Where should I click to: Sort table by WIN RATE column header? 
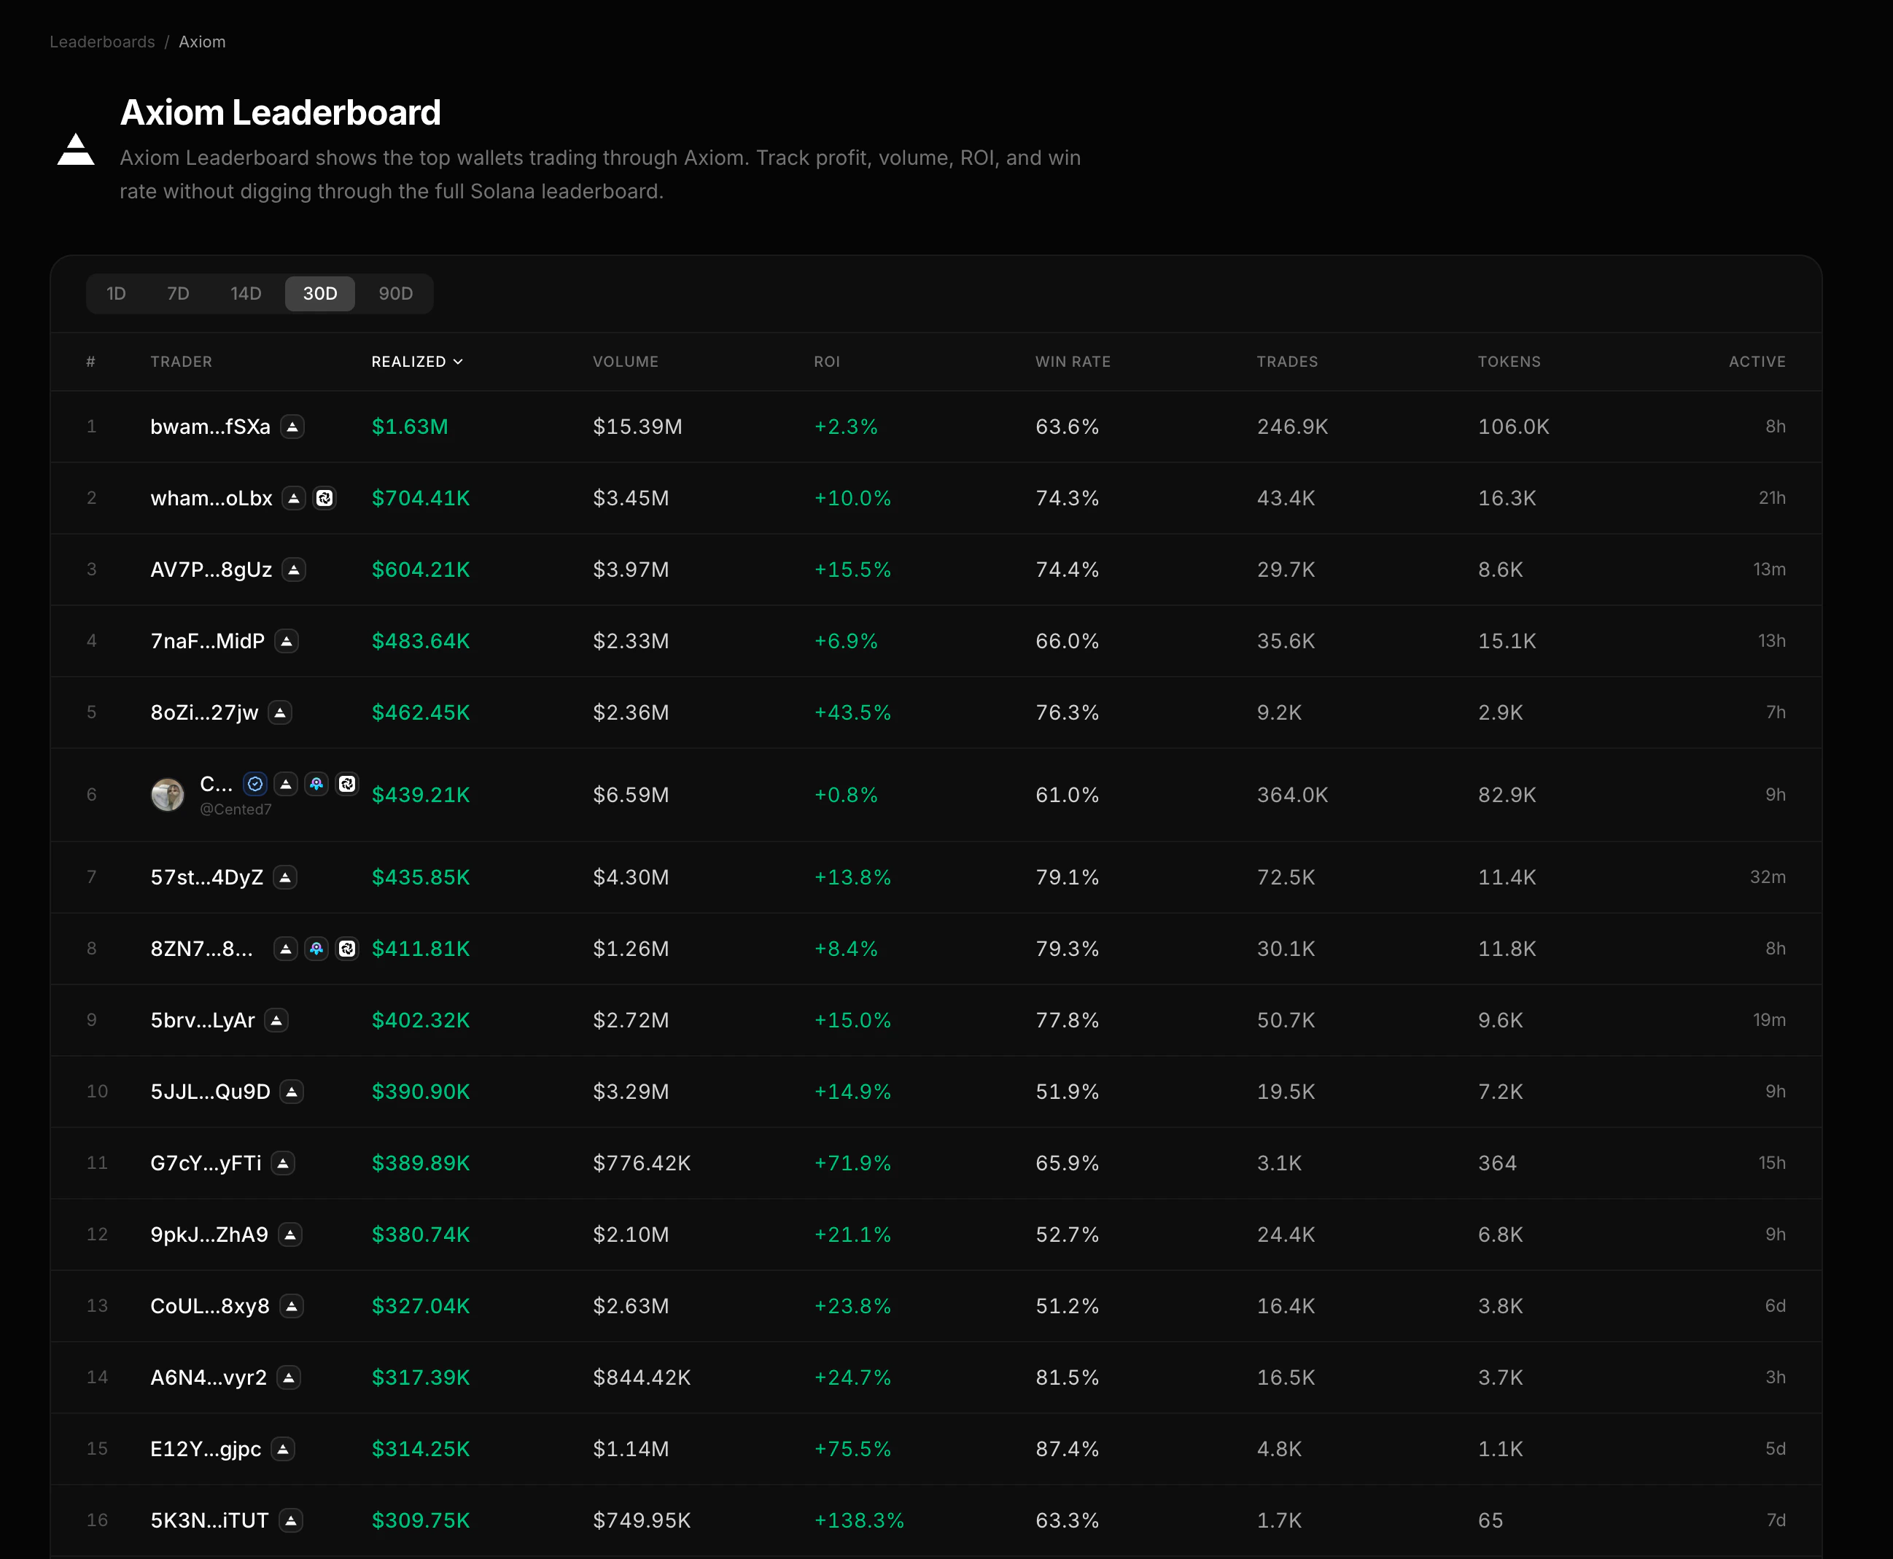[x=1073, y=362]
